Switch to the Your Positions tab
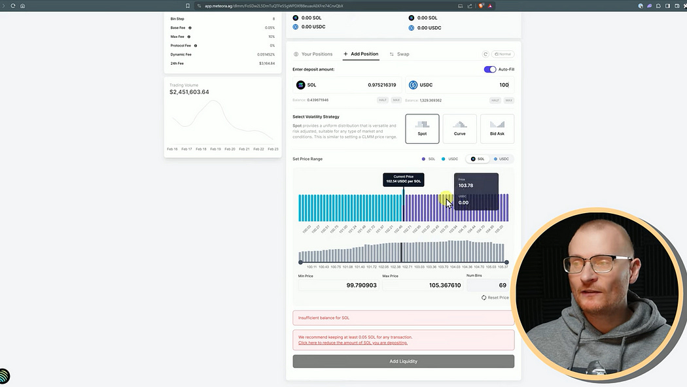687x387 pixels. pos(313,54)
